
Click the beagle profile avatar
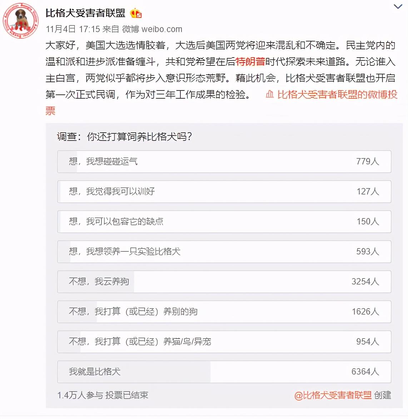click(21, 21)
